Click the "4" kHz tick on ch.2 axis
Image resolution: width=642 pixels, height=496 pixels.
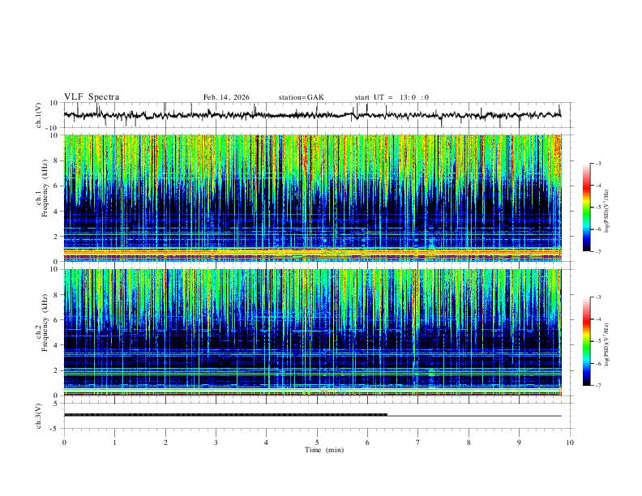[58, 345]
